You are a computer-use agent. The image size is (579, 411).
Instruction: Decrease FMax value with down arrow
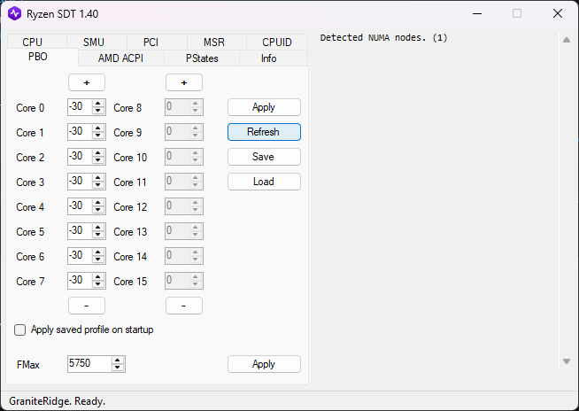118,368
